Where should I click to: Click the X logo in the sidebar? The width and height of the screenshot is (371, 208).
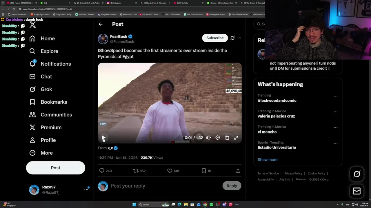pos(33,25)
